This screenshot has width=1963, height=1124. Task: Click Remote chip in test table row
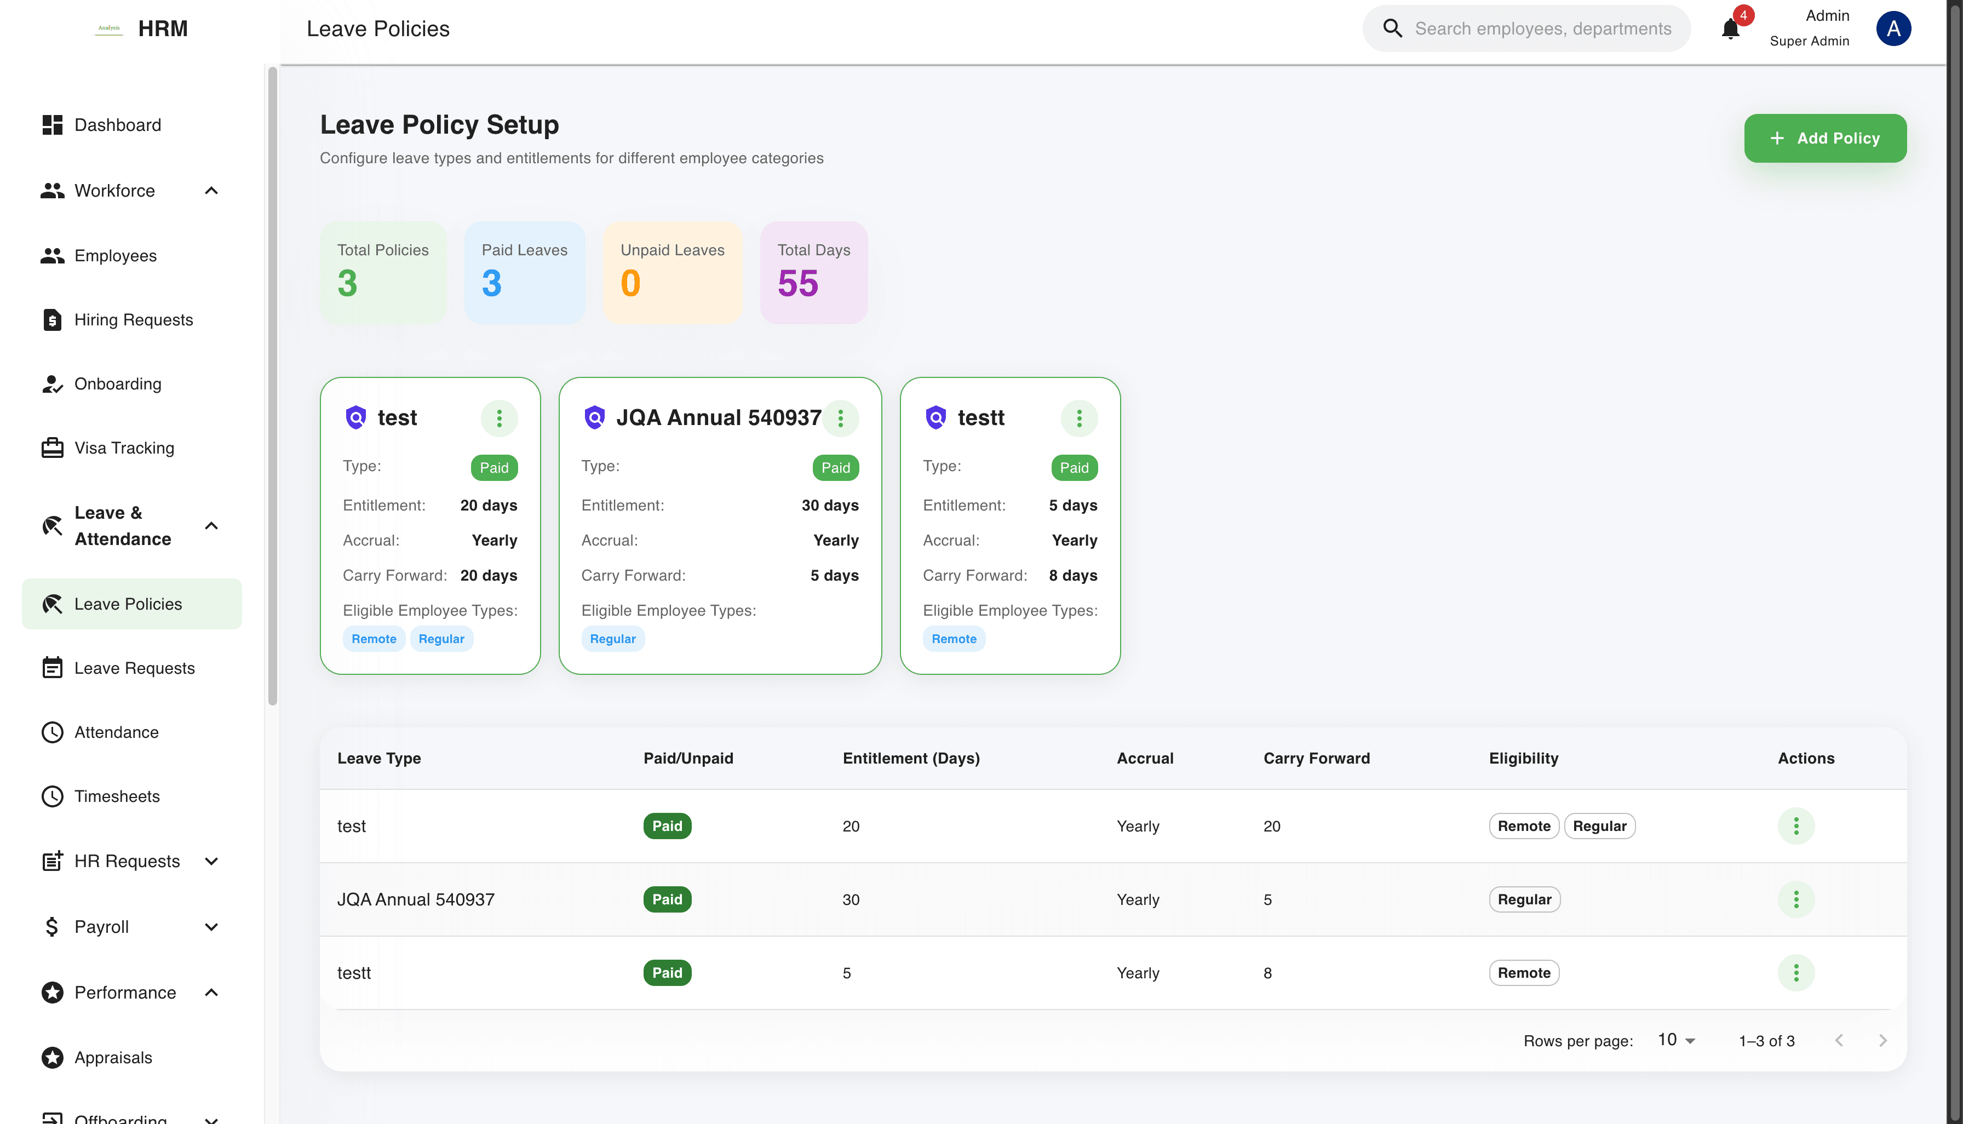coord(1523,826)
